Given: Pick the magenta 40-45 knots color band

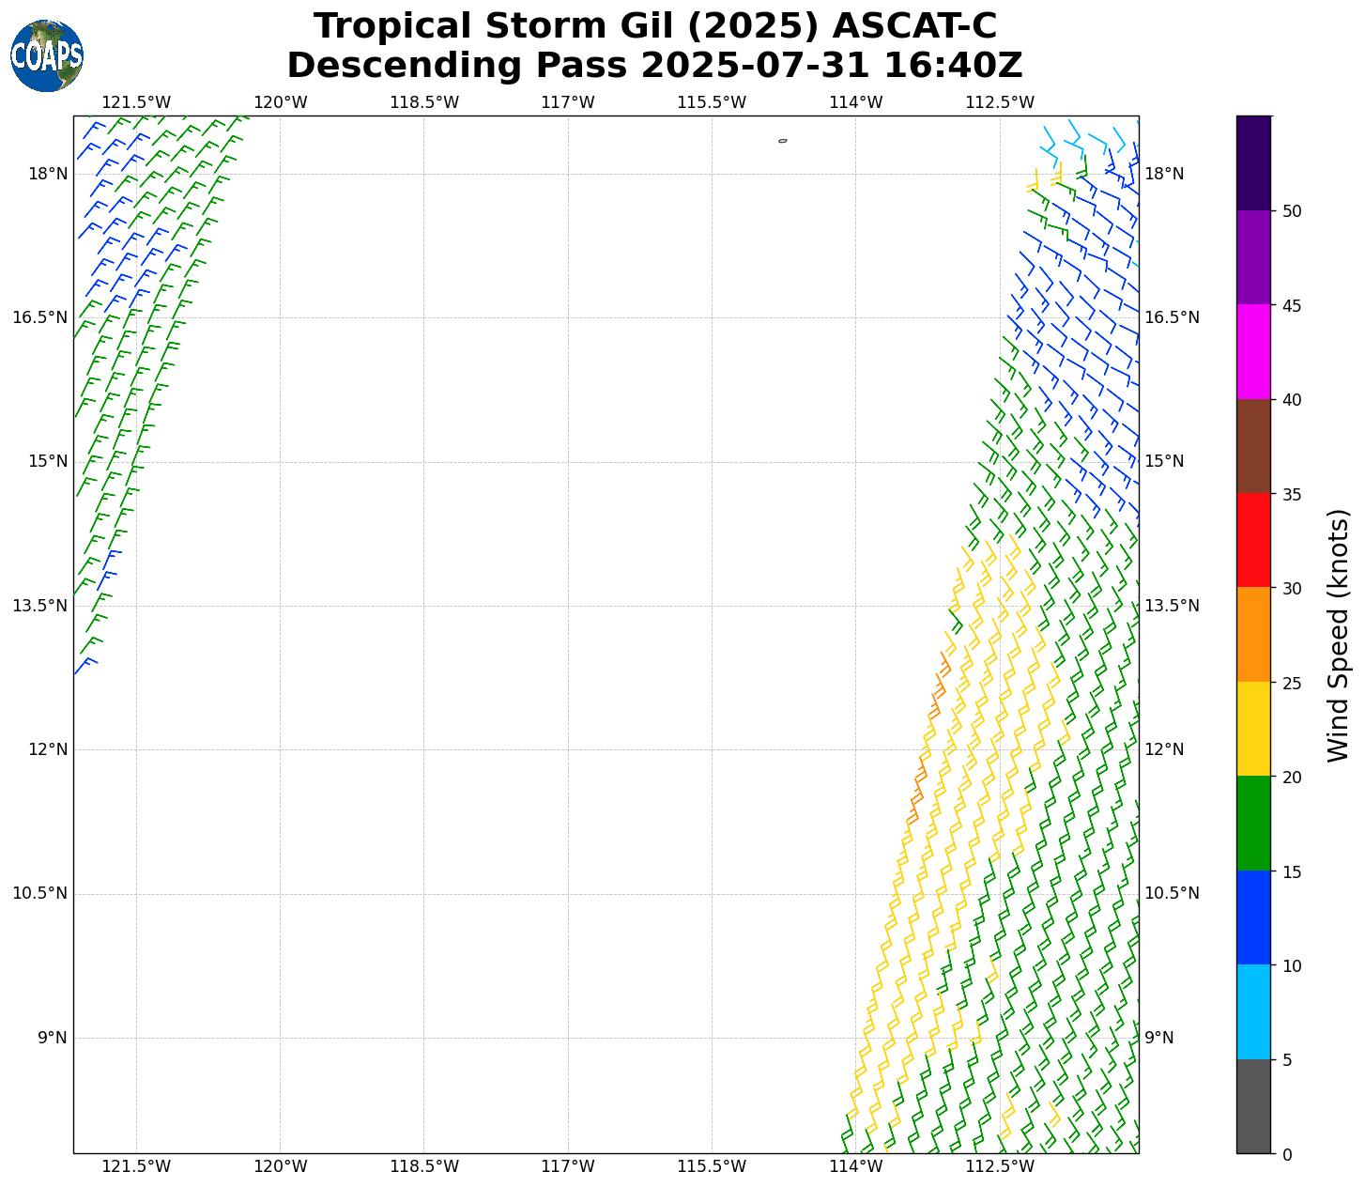Looking at the screenshot, I should 1252,352.
